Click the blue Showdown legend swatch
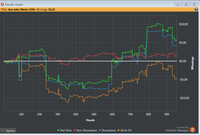200x135 pixels. (100, 130)
